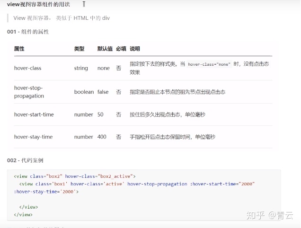Click "否" in the hover-stay-time row
The height and width of the screenshot is (228, 301).
[119, 137]
